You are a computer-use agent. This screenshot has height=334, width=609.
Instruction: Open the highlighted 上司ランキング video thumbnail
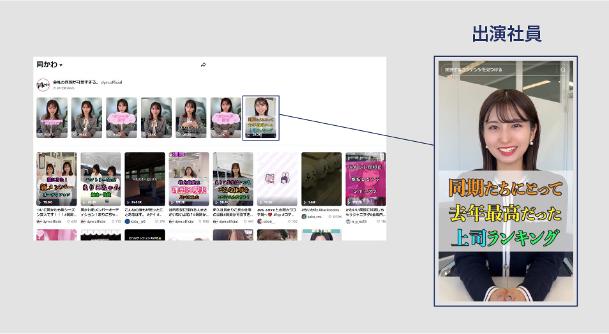pyautogui.click(x=262, y=118)
